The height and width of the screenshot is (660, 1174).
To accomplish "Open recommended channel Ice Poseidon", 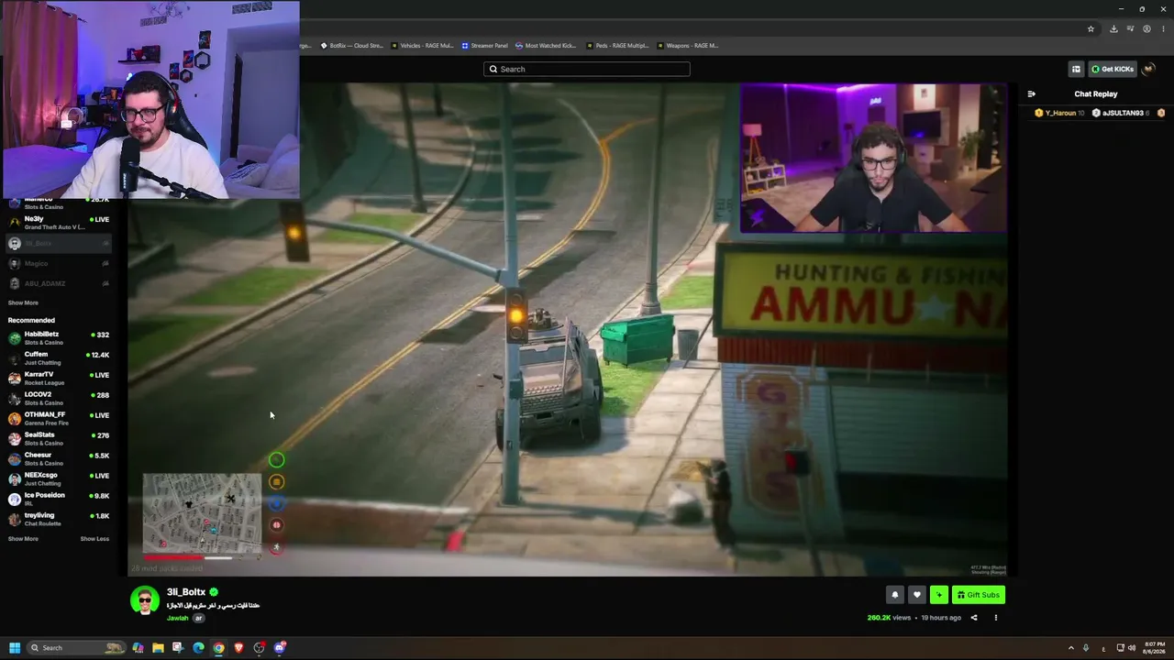I will 59,499.
